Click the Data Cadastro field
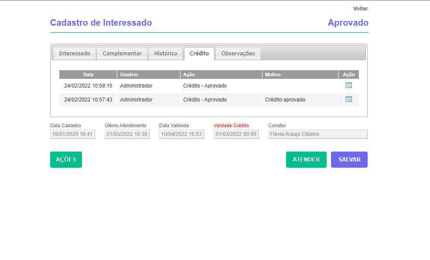 pos(72,134)
